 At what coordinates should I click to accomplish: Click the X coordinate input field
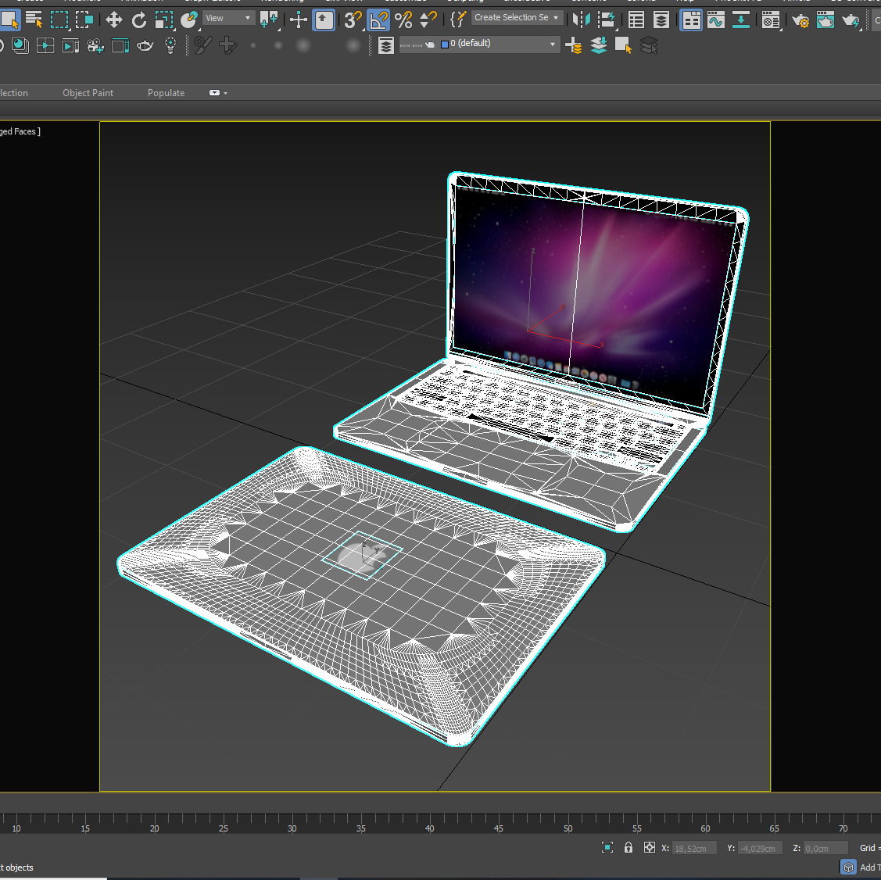tap(693, 849)
